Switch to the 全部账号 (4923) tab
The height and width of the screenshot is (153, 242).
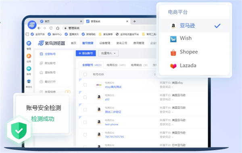(92, 65)
